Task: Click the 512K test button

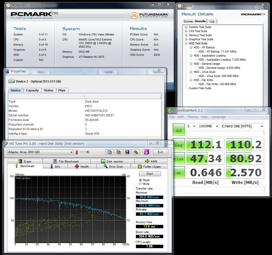Action: [x=179, y=159]
